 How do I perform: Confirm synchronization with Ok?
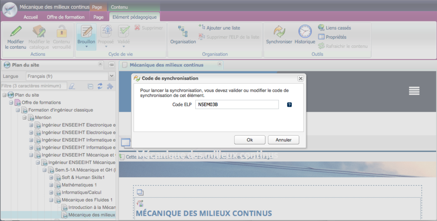pos(249,140)
